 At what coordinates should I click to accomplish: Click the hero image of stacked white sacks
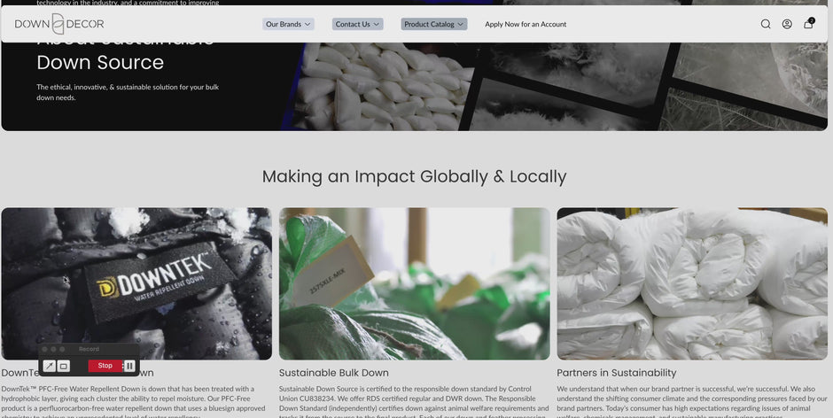pos(383,87)
